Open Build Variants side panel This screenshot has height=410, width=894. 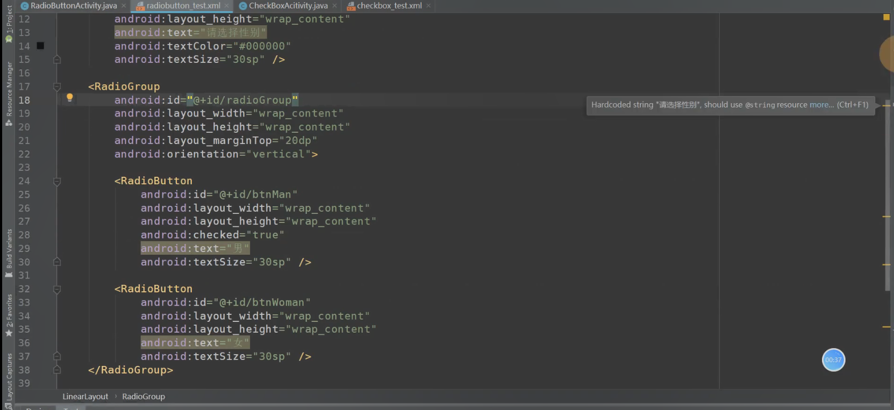9,253
